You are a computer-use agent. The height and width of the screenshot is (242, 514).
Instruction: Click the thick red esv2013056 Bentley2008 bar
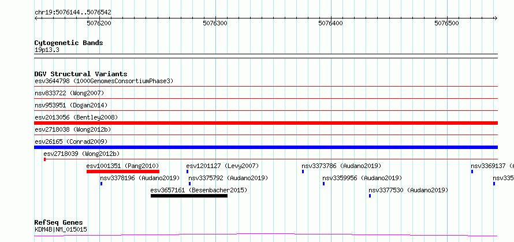[x=266, y=123]
